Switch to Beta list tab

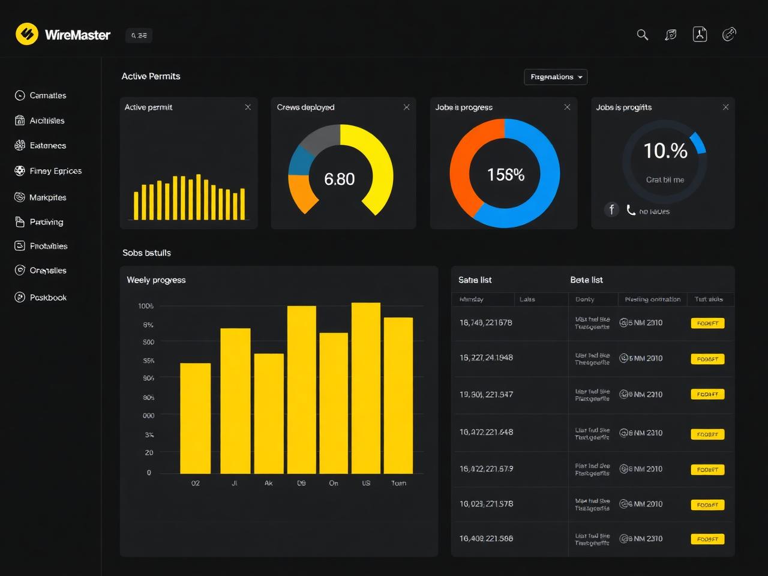click(586, 280)
